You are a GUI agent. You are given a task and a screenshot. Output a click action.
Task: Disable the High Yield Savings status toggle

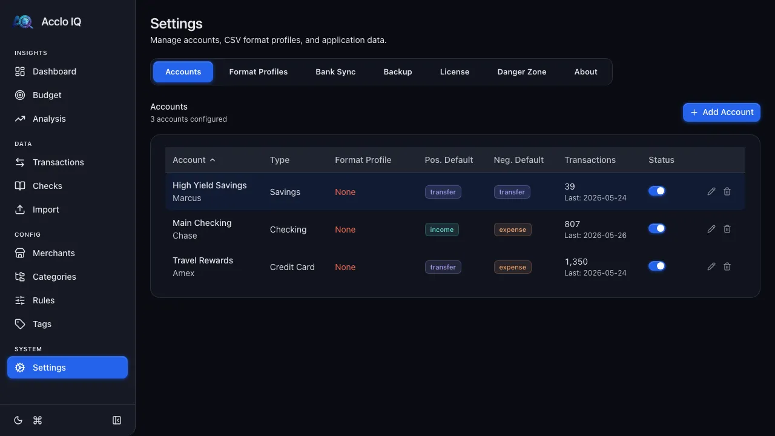pyautogui.click(x=657, y=191)
